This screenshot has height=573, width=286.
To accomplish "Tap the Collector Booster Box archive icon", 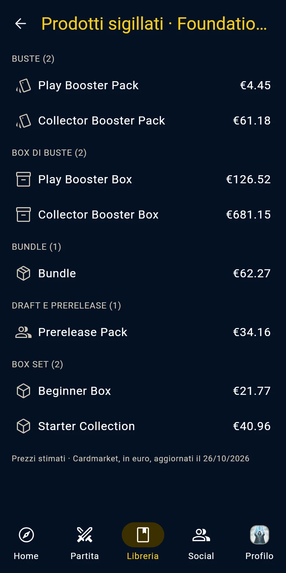I will (x=23, y=215).
